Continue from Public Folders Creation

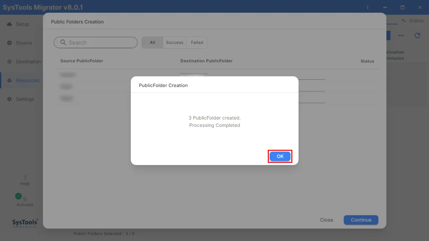point(361,220)
